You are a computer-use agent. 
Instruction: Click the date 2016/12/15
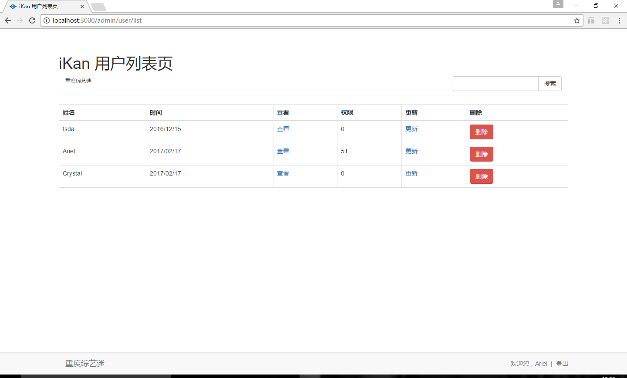tap(165, 129)
